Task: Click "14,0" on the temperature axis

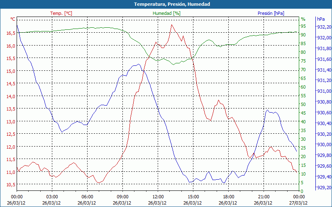Action: pos(11,96)
